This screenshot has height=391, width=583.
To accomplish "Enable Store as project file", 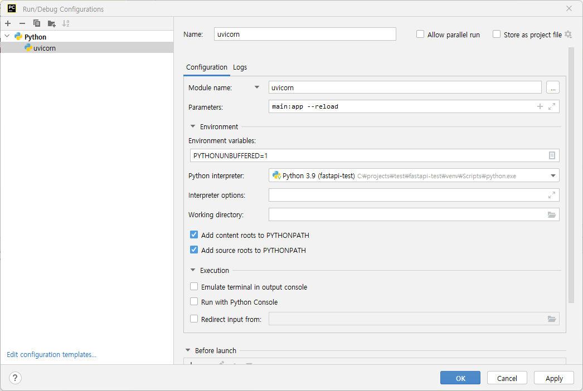I will click(497, 34).
